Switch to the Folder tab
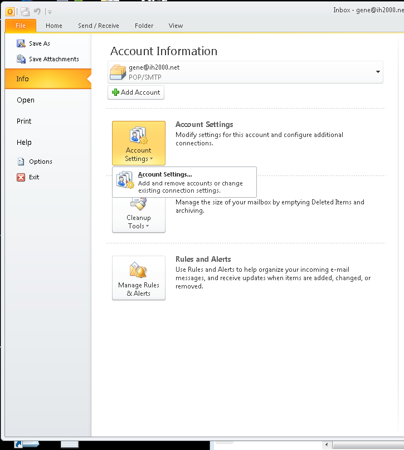Viewport: 404px width, 450px height. click(x=144, y=26)
